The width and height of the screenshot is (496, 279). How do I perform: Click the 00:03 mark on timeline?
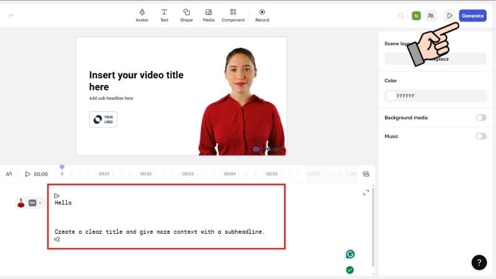[x=188, y=174]
